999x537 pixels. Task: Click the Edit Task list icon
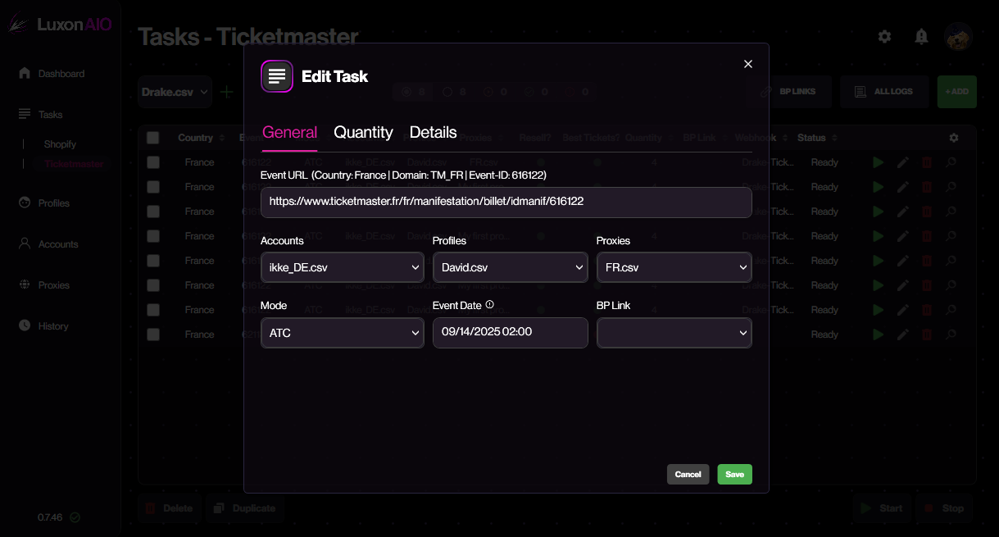tap(277, 76)
